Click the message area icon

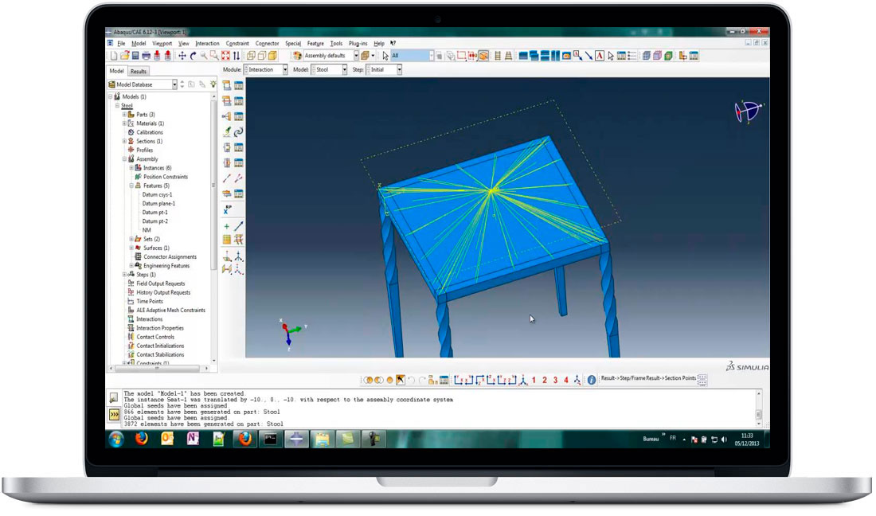click(114, 397)
